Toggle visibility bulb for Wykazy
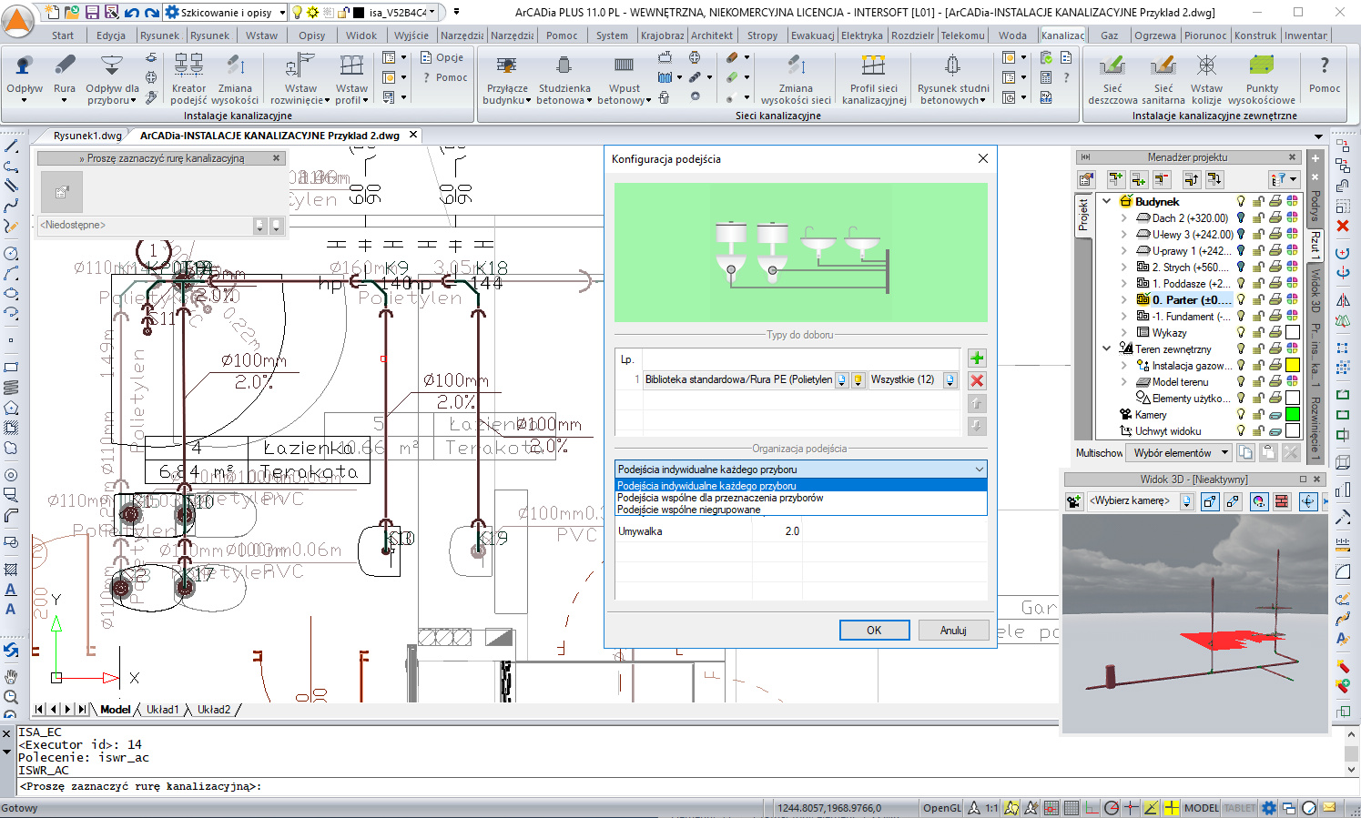The image size is (1361, 818). tap(1240, 333)
